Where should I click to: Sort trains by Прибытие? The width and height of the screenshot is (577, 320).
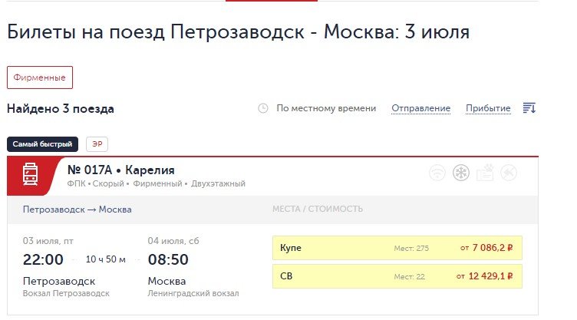click(x=488, y=109)
